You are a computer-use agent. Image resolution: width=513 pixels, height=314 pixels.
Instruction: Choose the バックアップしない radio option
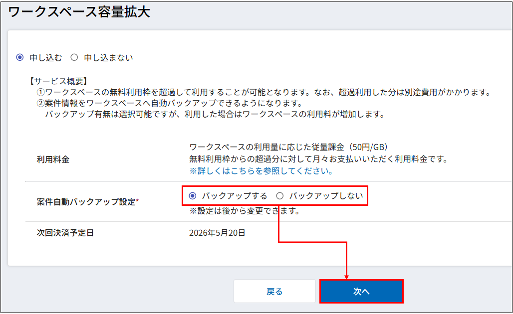280,196
